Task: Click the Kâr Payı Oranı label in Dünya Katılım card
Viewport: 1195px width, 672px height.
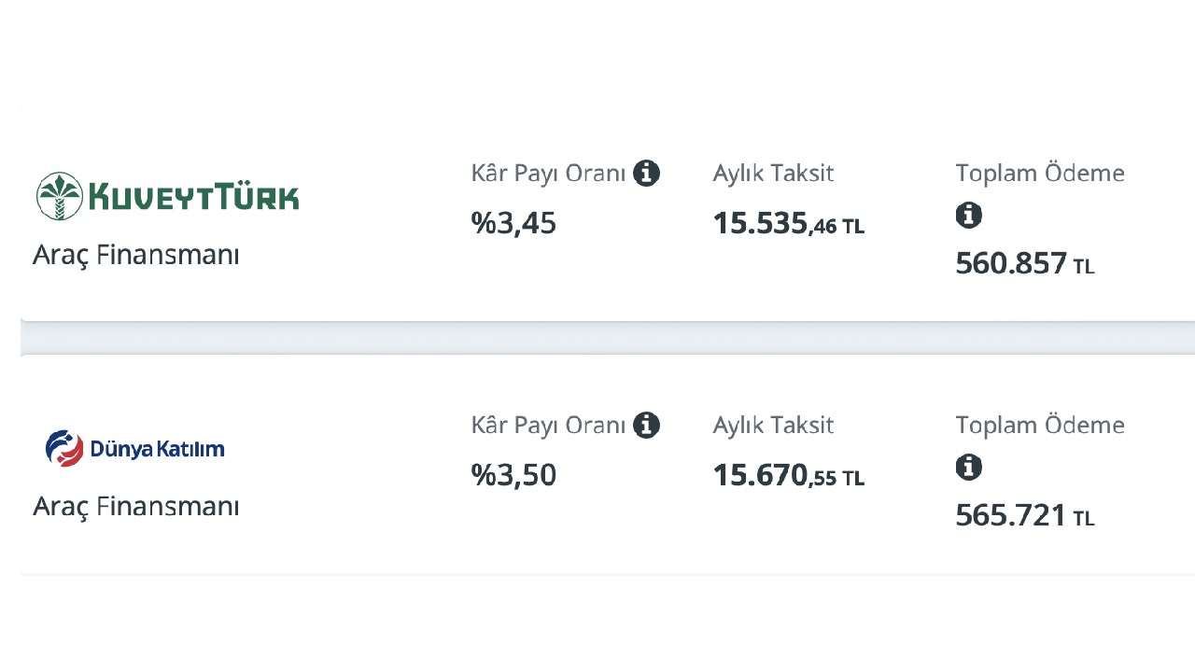Action: pos(548,426)
